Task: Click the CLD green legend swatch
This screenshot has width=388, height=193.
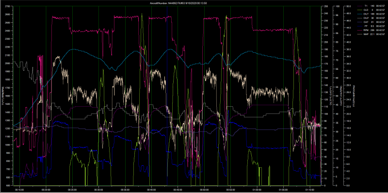Action: point(360,10)
